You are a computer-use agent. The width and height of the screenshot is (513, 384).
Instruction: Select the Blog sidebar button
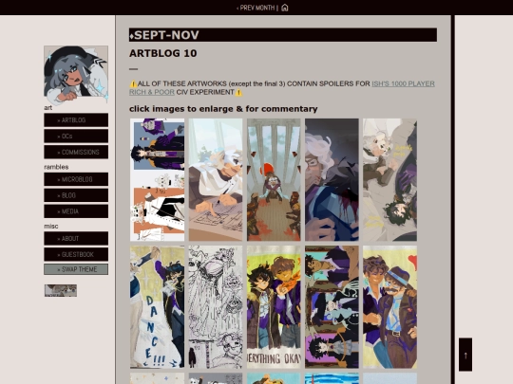[76, 195]
